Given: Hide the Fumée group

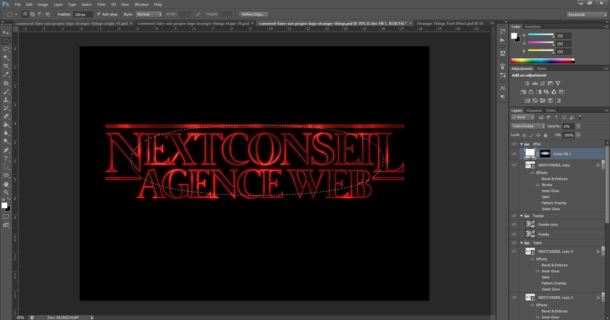Looking at the screenshot, I should click(514, 216).
